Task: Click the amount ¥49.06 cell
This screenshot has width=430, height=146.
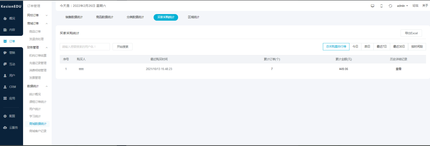Action: [343, 69]
